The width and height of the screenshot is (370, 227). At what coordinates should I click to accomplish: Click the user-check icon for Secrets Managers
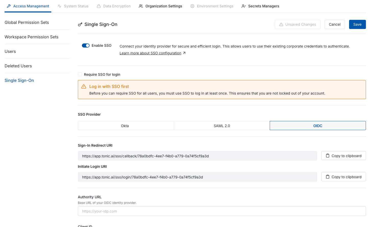pos(244,6)
